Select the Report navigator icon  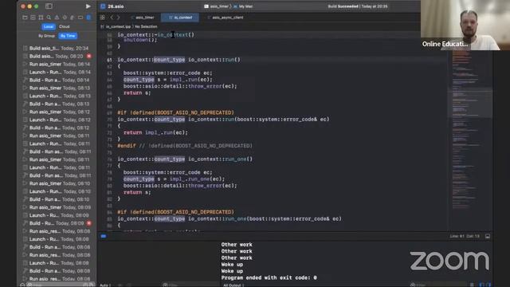(88, 18)
